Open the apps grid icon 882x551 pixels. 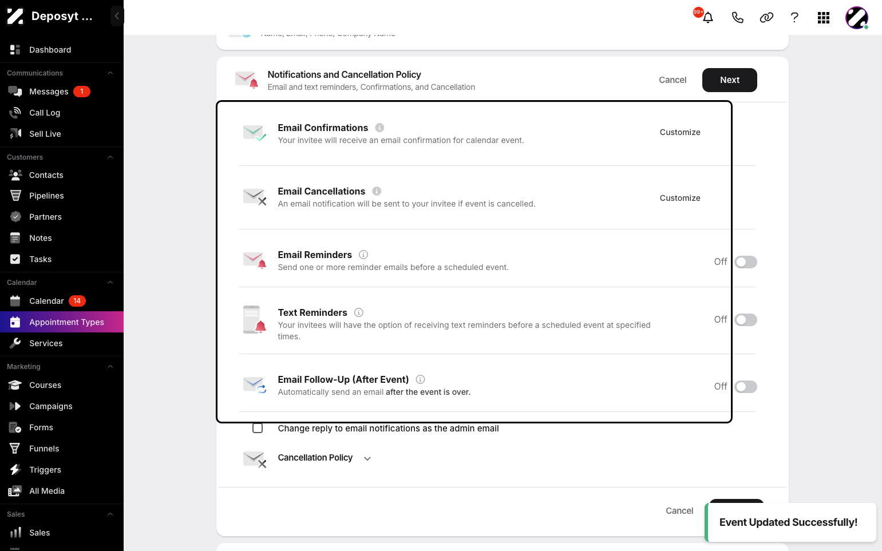click(x=824, y=18)
